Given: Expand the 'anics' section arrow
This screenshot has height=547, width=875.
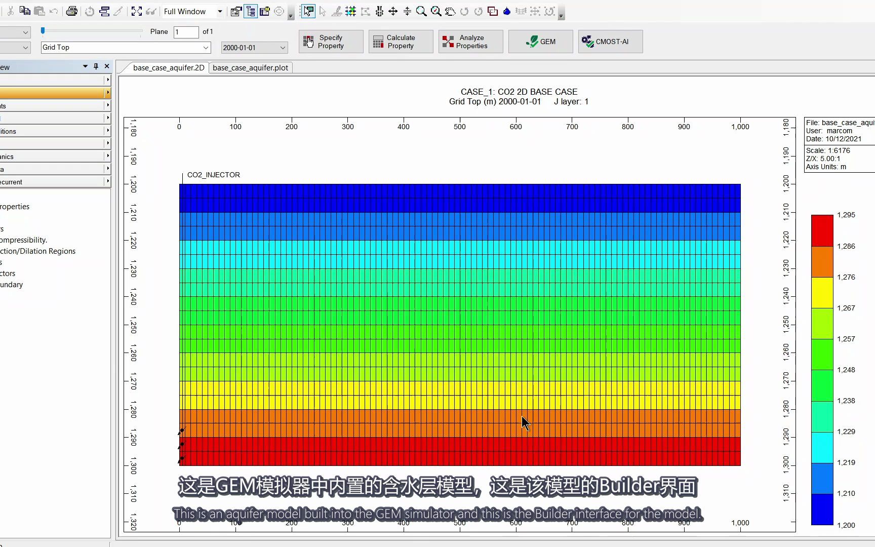Looking at the screenshot, I should click(107, 156).
